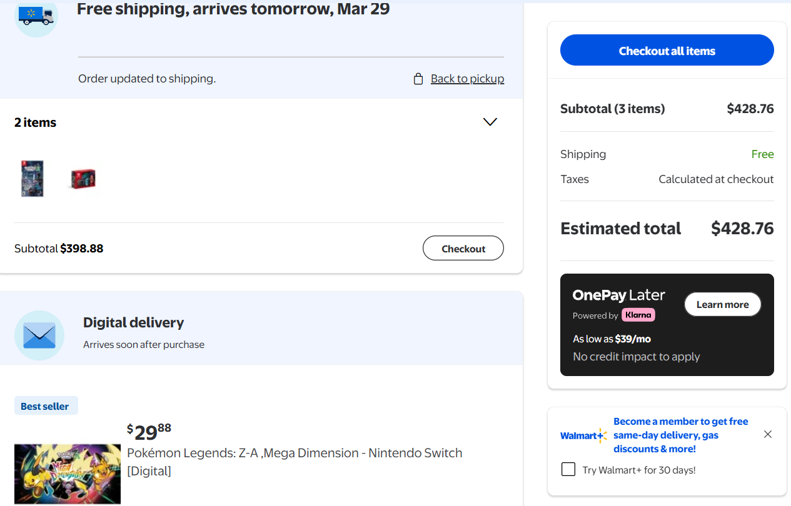Click the Become a member offer link
The width and height of the screenshot is (791, 506).
tap(680, 435)
